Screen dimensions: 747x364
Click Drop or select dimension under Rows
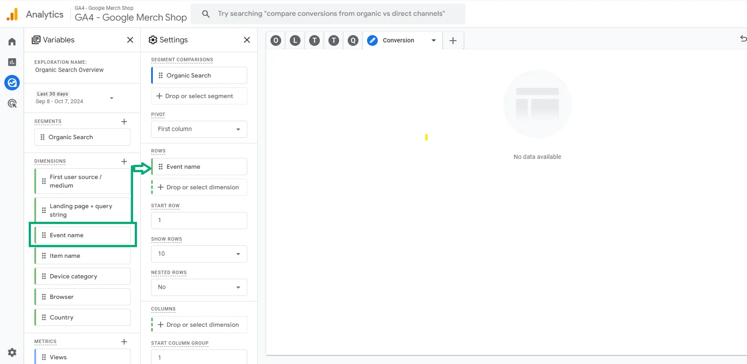tap(199, 187)
